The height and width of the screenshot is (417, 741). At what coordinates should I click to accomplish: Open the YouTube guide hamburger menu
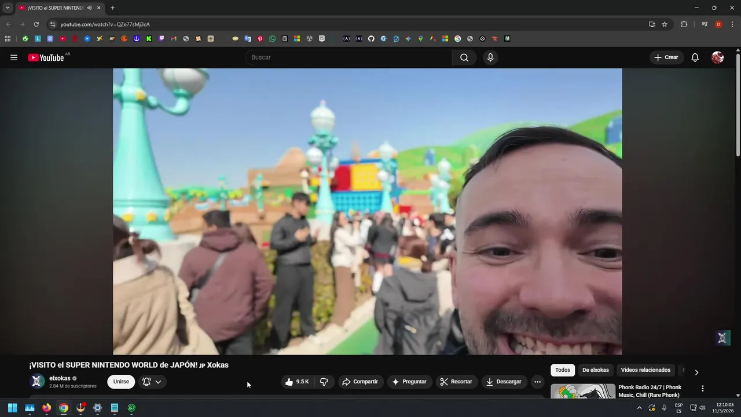(x=14, y=57)
